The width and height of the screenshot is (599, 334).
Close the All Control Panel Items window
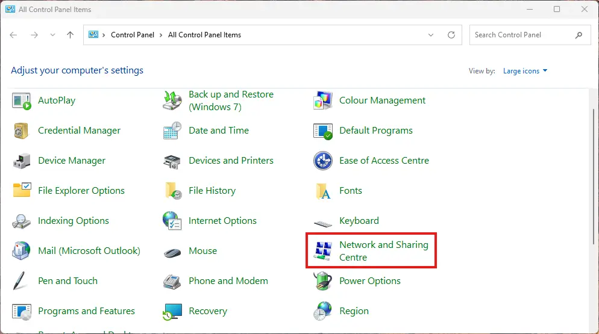click(x=585, y=9)
